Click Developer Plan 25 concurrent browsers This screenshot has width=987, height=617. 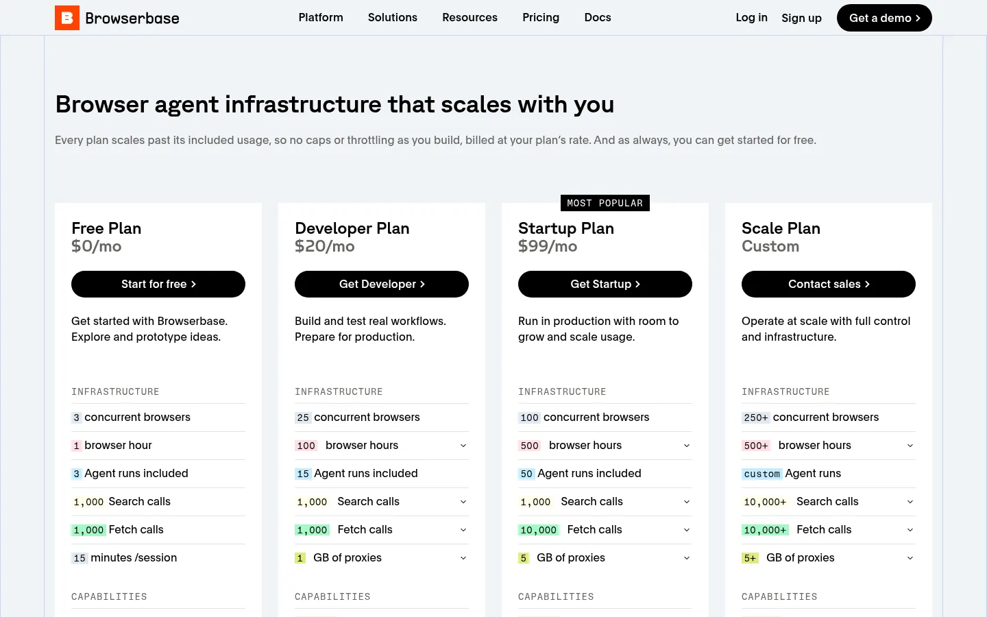(357, 418)
